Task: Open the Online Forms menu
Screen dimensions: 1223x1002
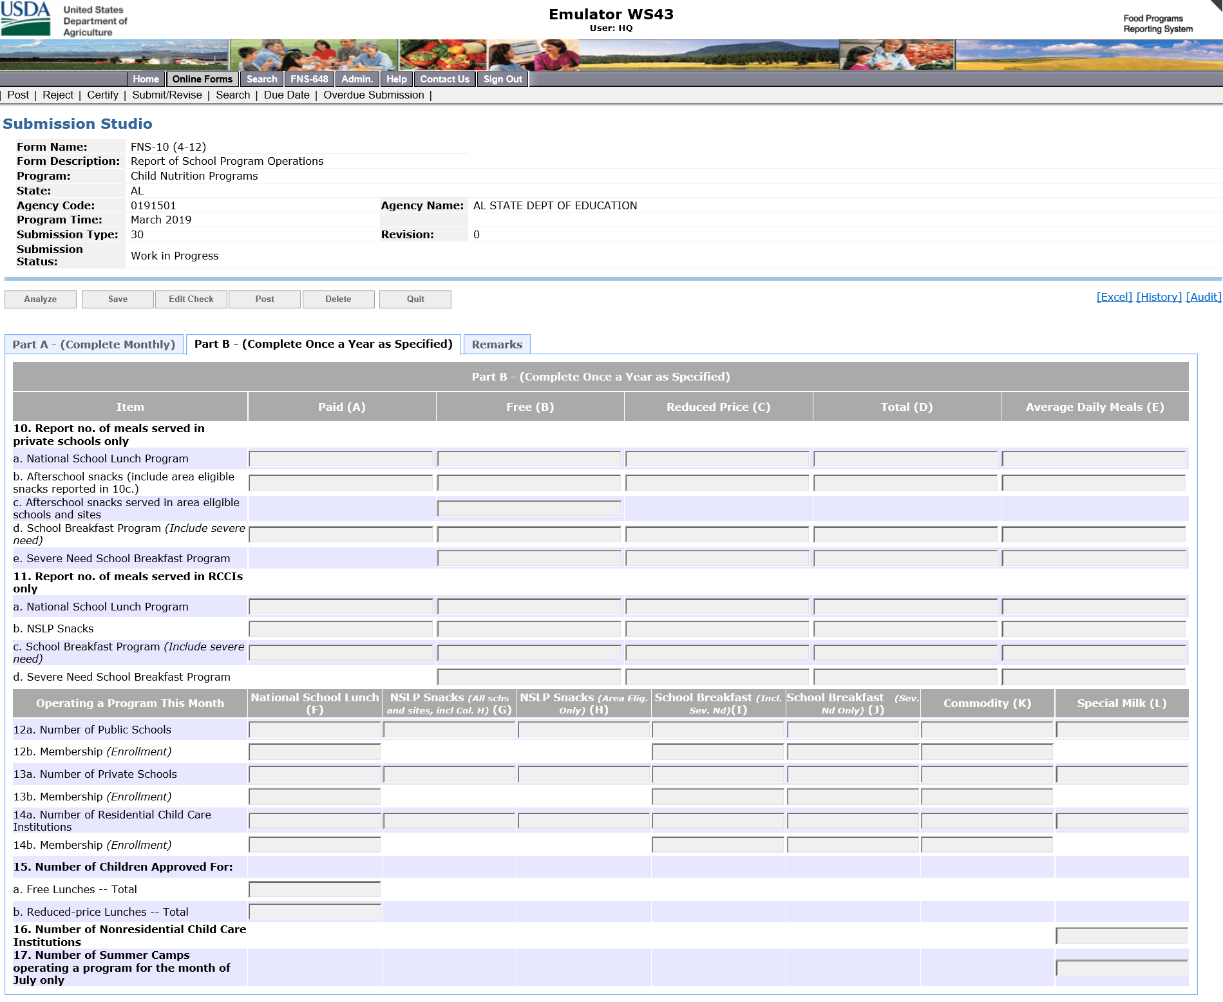Action: click(x=202, y=79)
